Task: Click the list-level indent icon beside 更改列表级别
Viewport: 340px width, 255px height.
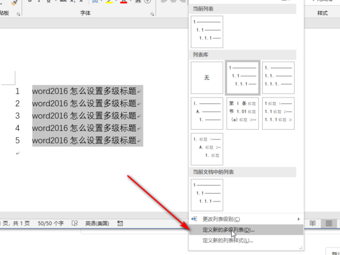Action: click(194, 219)
